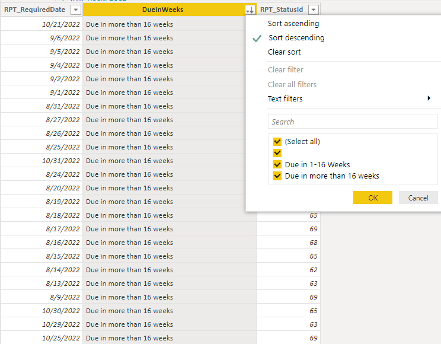Select the StatusId value 69 in 8/17/2022 row
The width and height of the screenshot is (441, 344).
[289, 229]
